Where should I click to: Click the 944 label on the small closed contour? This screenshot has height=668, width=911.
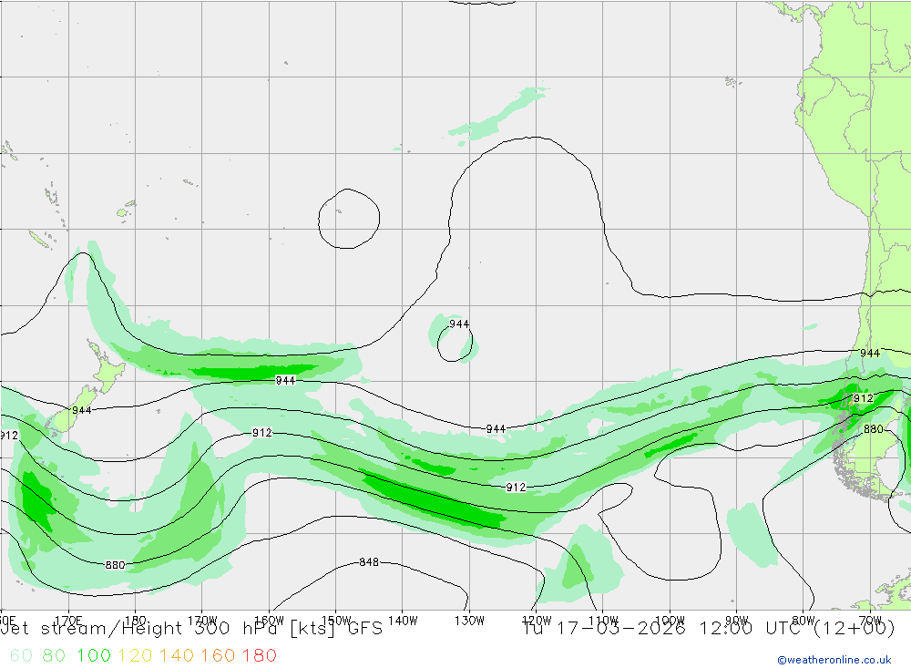click(x=459, y=324)
